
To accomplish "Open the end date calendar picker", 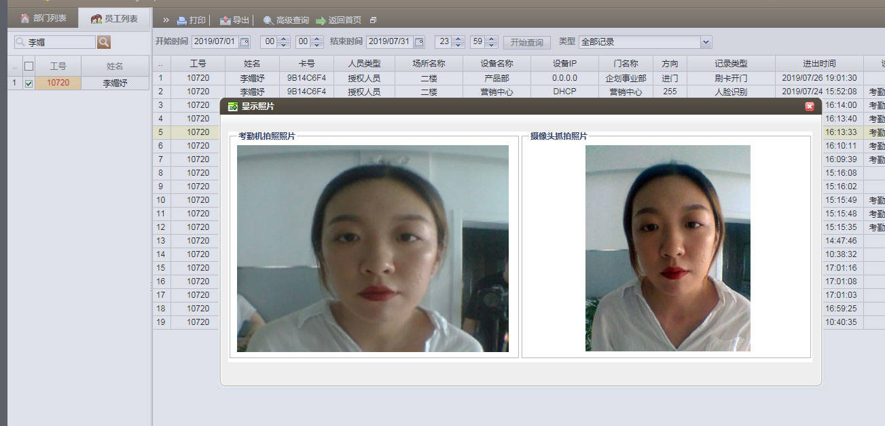I will tap(419, 42).
